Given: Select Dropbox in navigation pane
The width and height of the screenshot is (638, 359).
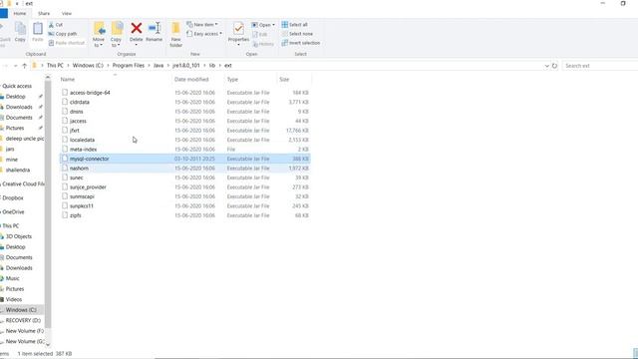Looking at the screenshot, I should [13, 197].
